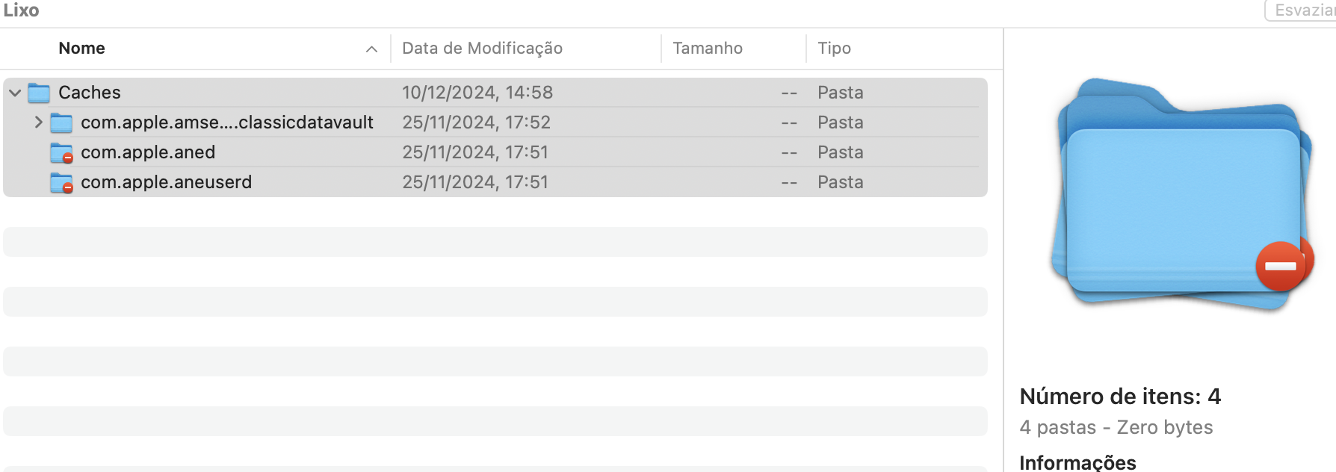The image size is (1336, 472).
Task: Select the com.apple.aneuserd row name
Action: [x=166, y=182]
